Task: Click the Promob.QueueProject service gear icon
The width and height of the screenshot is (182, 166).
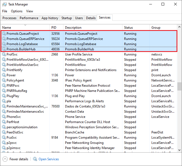Action: pyautogui.click(x=4, y=33)
